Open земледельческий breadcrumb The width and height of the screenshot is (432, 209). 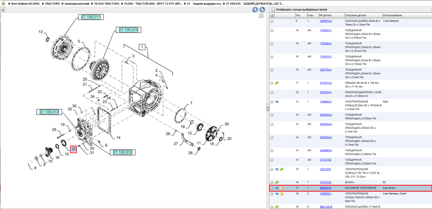point(76,4)
